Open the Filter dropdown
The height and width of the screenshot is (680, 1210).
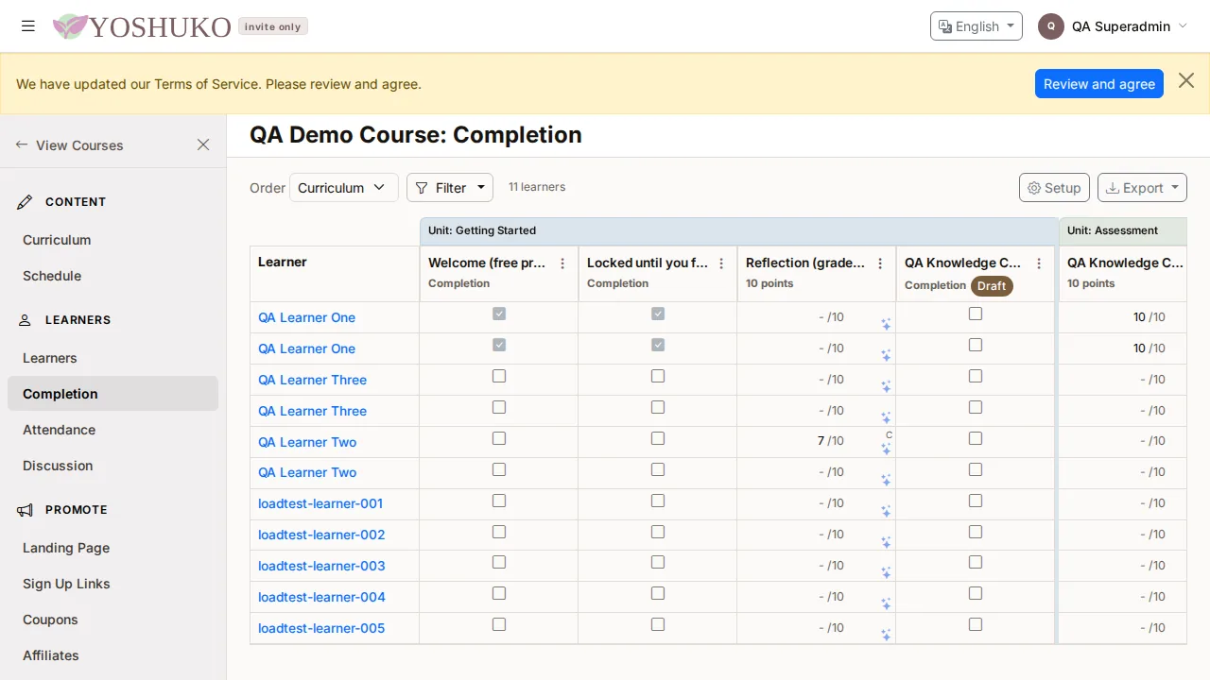pos(450,188)
